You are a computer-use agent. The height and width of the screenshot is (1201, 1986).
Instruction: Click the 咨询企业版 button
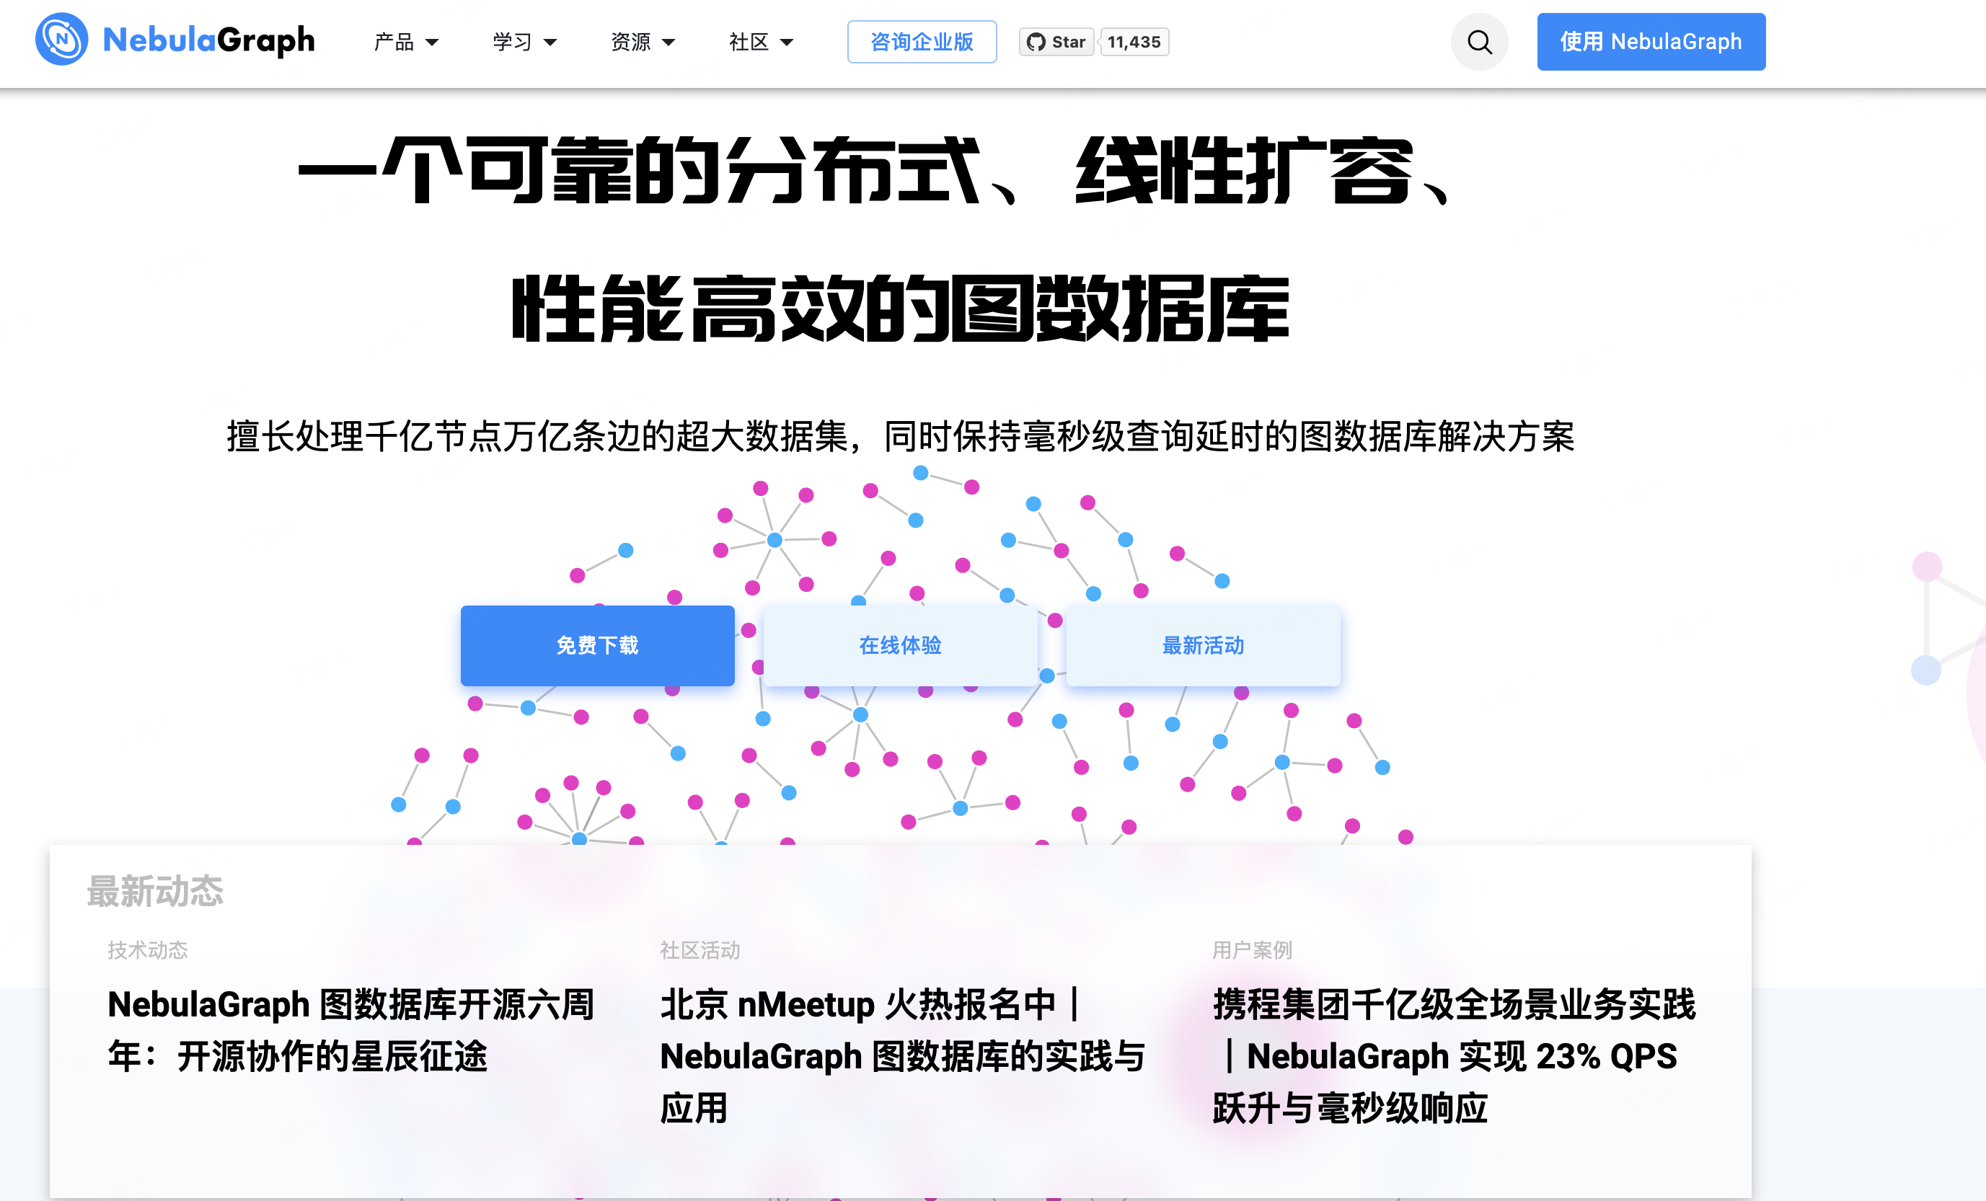pyautogui.click(x=922, y=42)
